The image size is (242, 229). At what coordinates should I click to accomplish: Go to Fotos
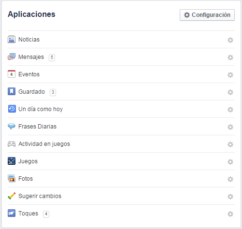point(26,179)
